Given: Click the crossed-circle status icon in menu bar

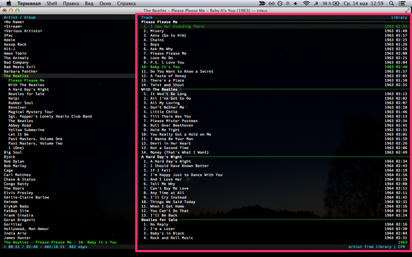Looking at the screenshot, I should pyautogui.click(x=280, y=4).
